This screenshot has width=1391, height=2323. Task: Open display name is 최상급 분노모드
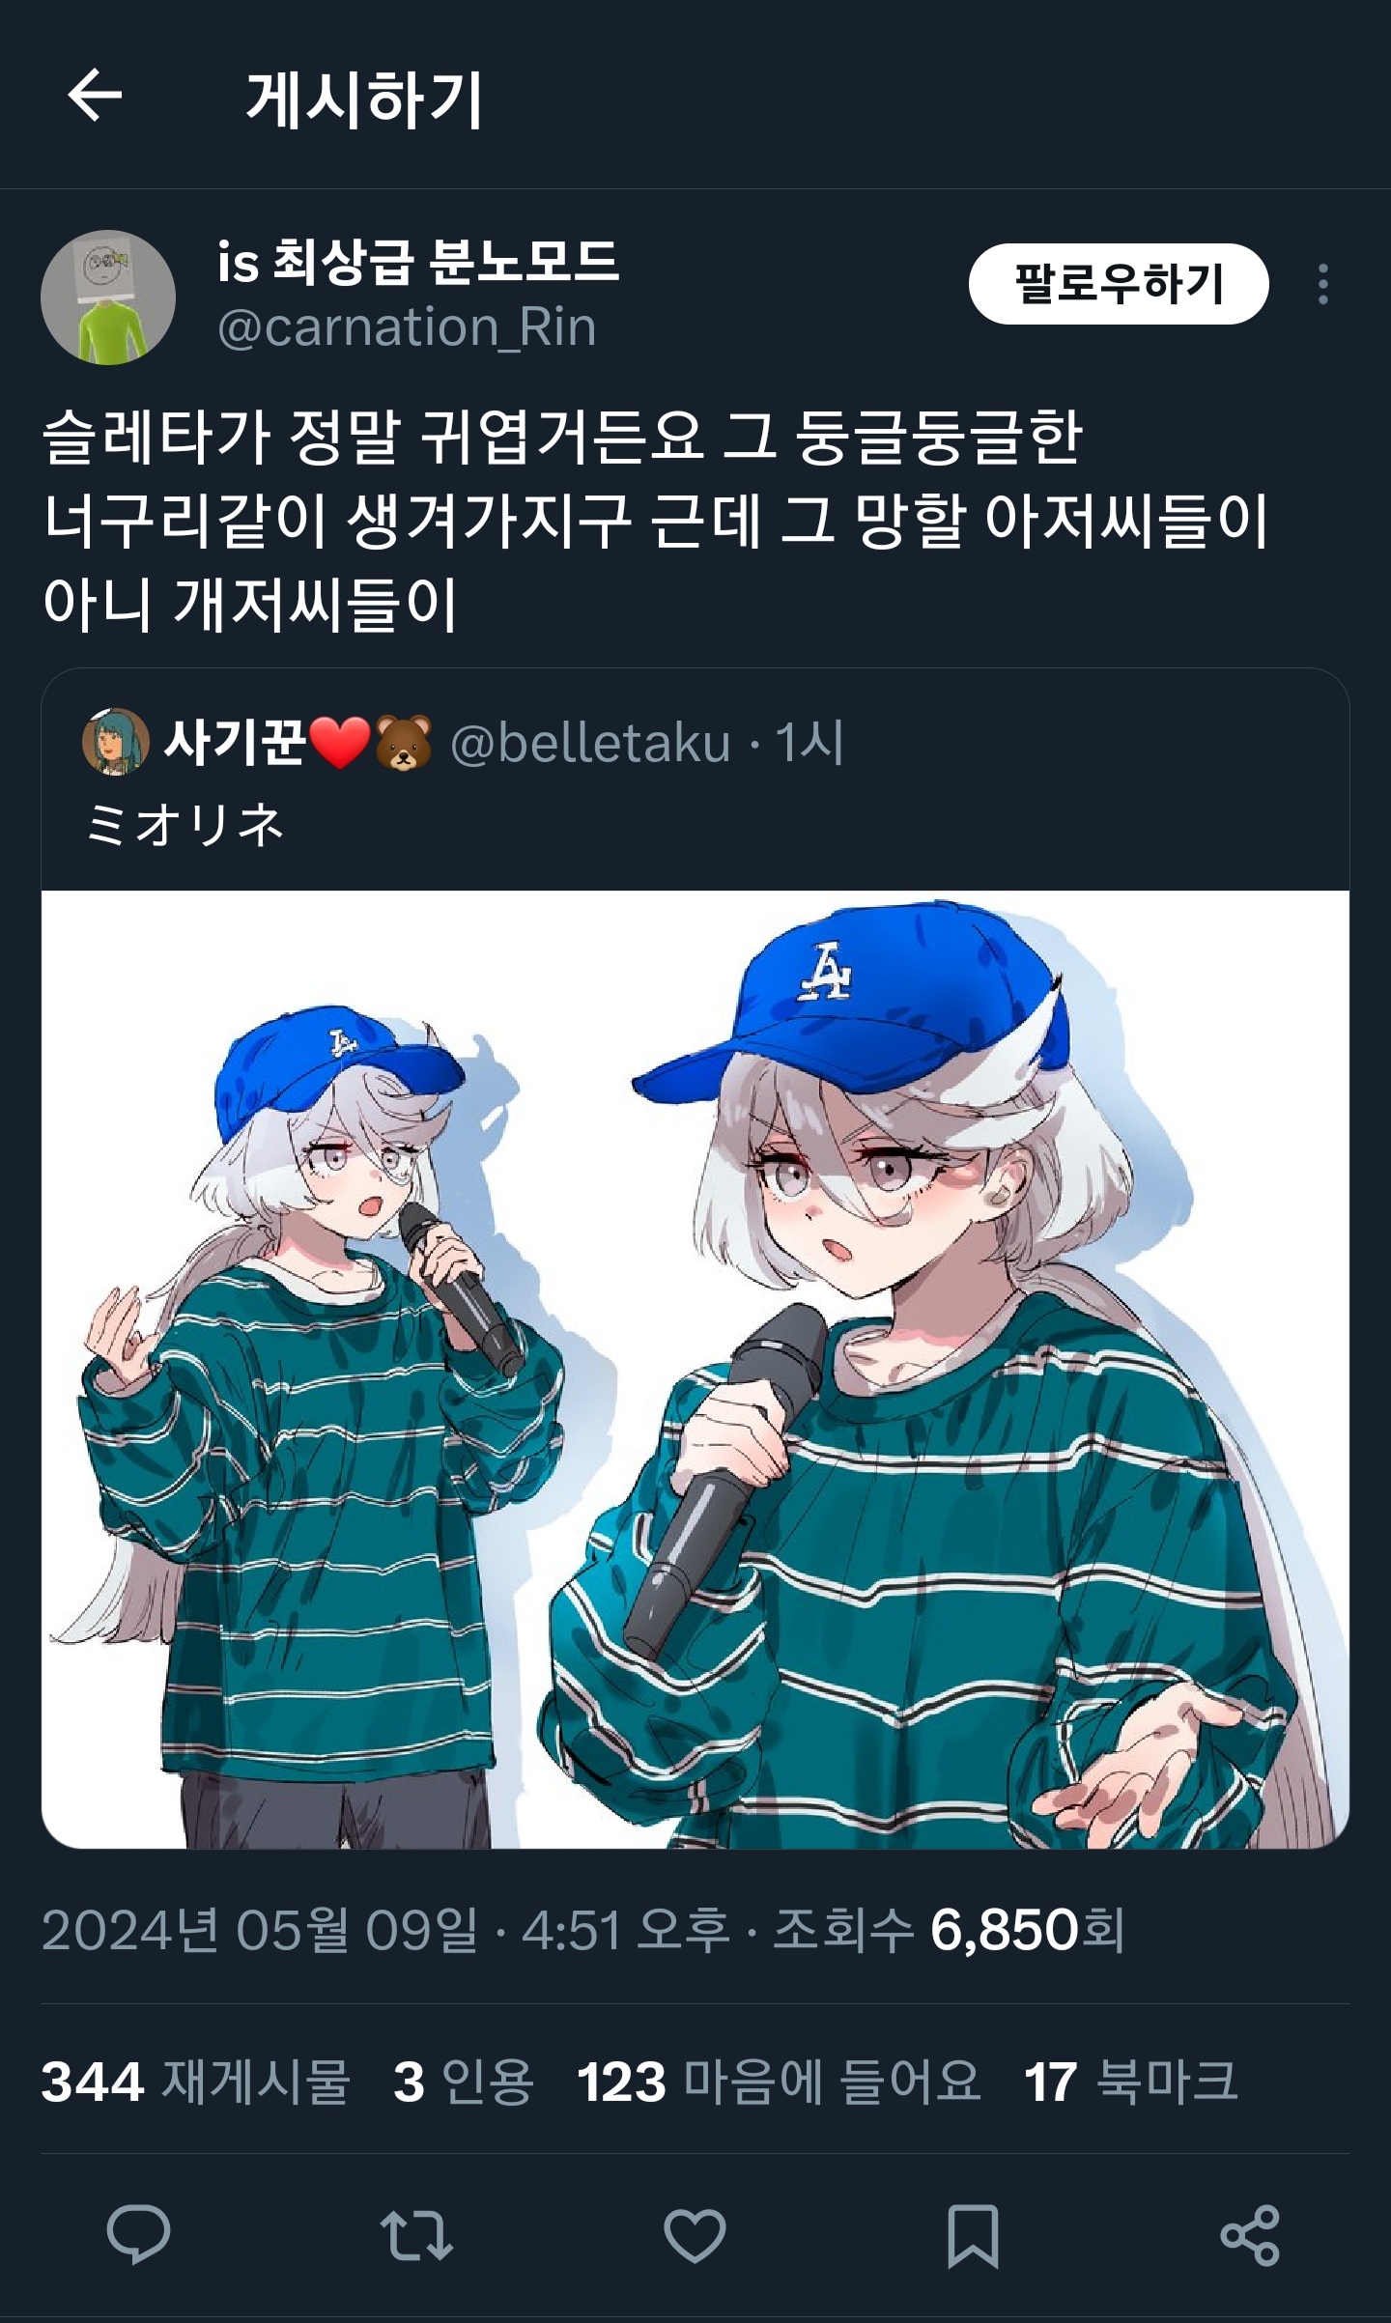pos(418,261)
